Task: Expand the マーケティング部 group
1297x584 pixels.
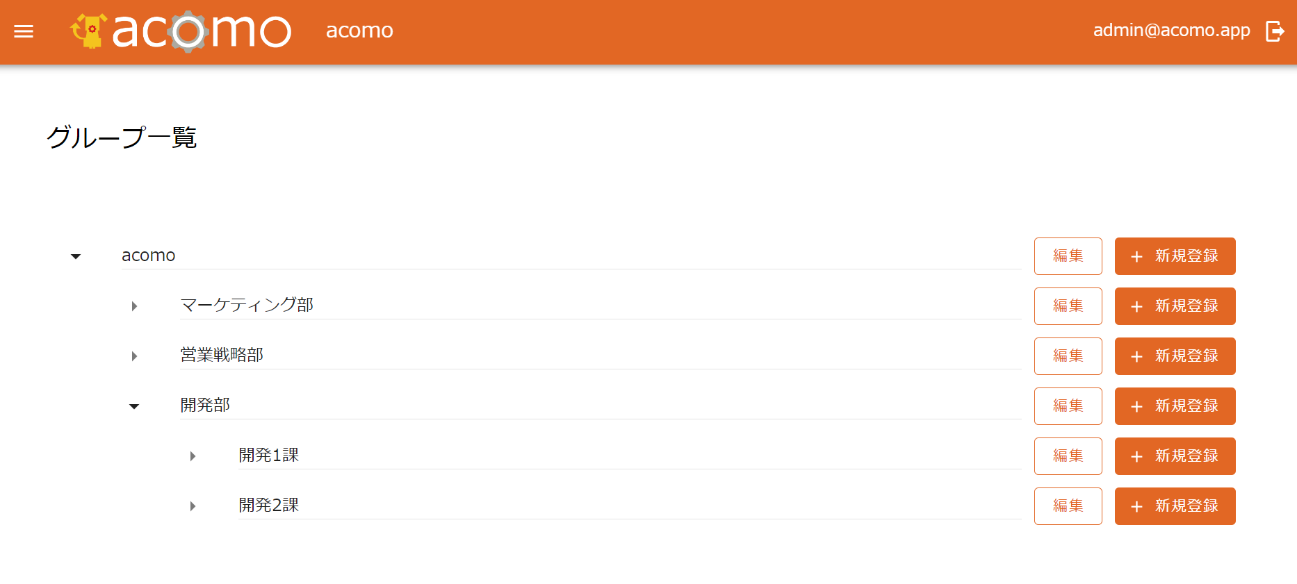Action: pos(134,306)
